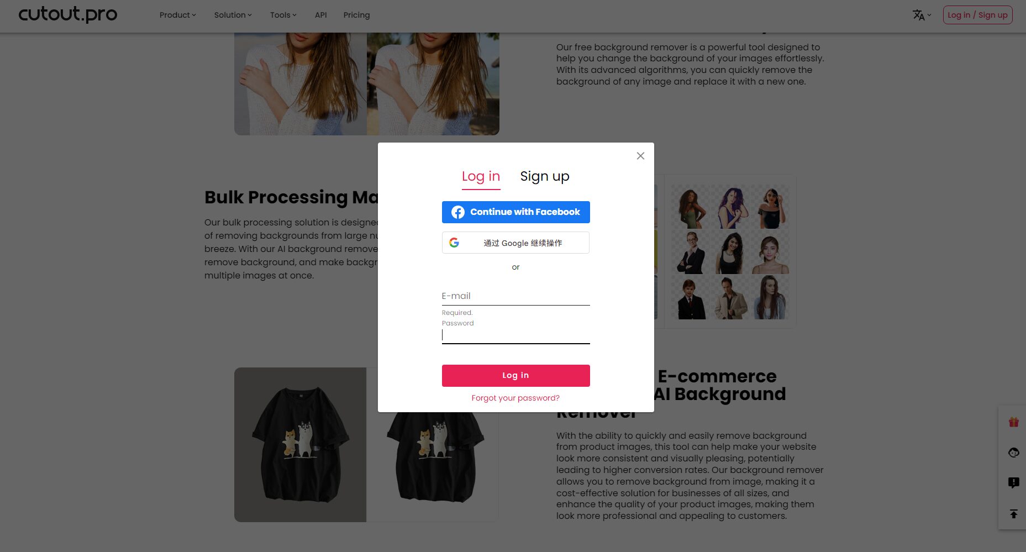The image size is (1026, 552).
Task: Open the language translate icon
Action: (922, 15)
